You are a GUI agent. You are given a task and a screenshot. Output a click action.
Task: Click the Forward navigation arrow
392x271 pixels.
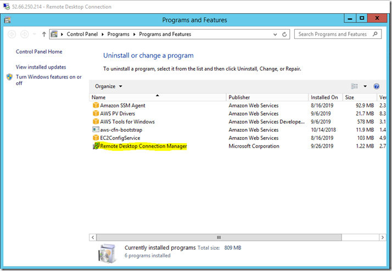coord(25,34)
